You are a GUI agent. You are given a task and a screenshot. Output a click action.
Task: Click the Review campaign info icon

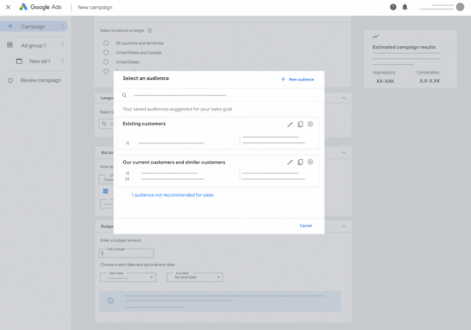pyautogui.click(x=10, y=80)
